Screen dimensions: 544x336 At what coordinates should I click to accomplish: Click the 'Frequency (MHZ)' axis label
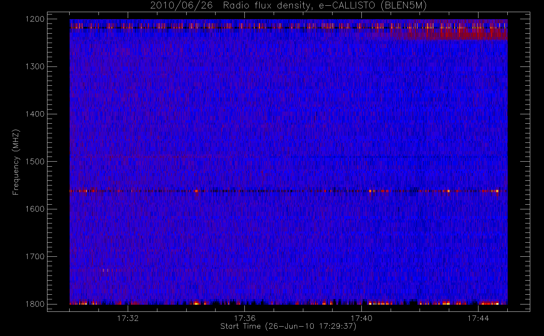[16, 162]
